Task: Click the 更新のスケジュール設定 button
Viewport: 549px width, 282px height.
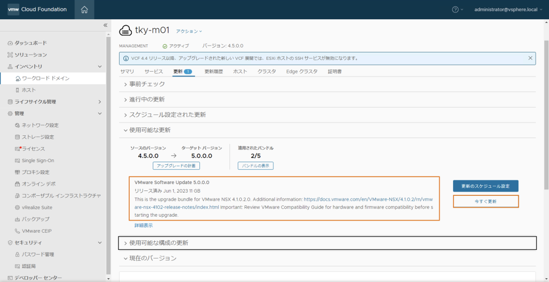Action: click(485, 186)
